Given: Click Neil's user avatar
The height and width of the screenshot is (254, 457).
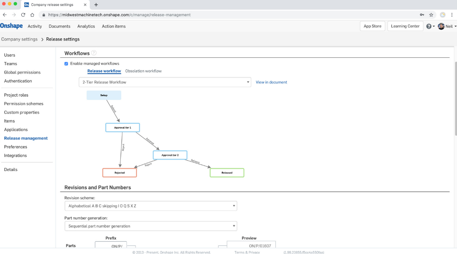Looking at the screenshot, I should pyautogui.click(x=441, y=26).
